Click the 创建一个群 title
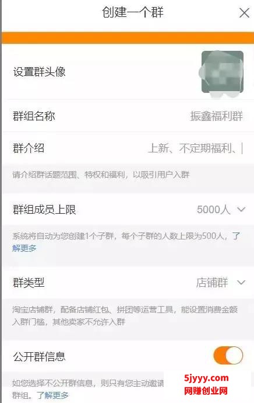This screenshot has height=403, width=254. (x=133, y=12)
